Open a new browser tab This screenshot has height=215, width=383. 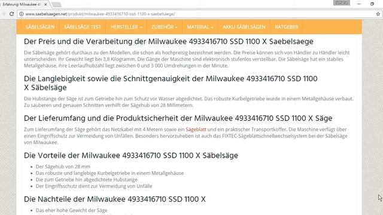(57, 4)
